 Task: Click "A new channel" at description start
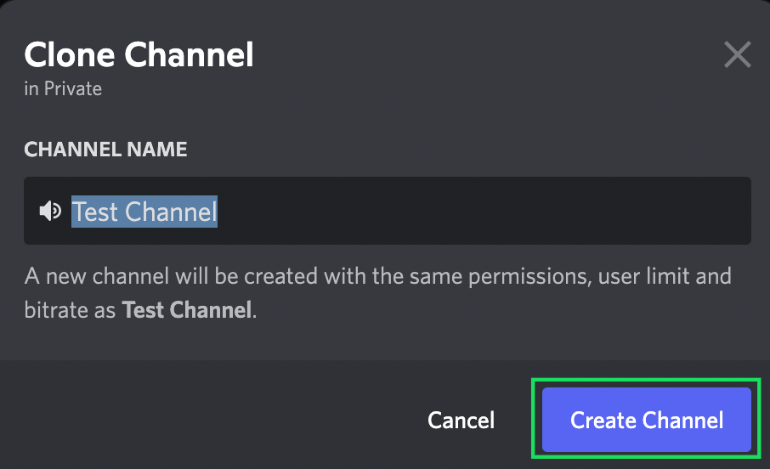tap(85, 277)
